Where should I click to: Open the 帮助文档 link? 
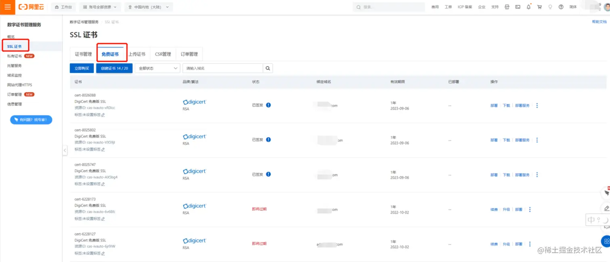click(599, 22)
